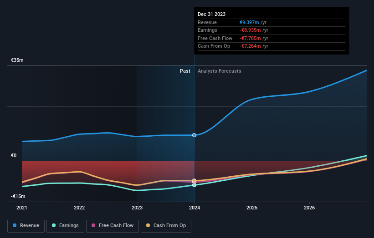Image resolution: width=374 pixels, height=238 pixels.
Task: Click the Analysts Forecasts label
Action: 219,71
